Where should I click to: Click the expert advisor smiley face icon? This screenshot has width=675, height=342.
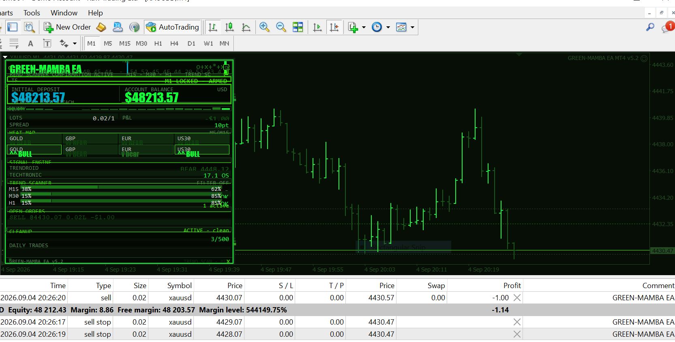[644, 58]
